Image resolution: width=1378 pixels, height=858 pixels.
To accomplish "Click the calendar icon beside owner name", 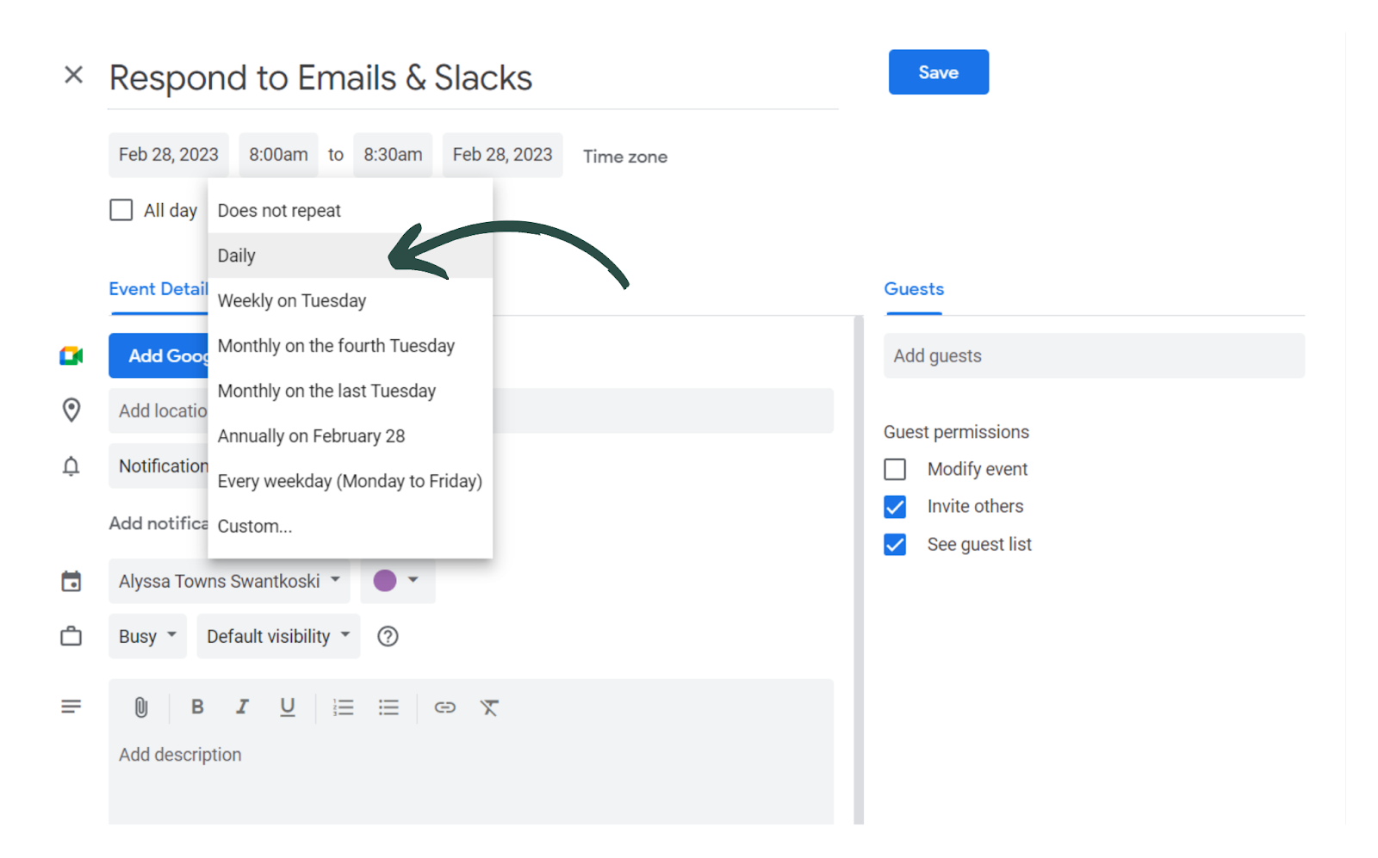I will (71, 582).
